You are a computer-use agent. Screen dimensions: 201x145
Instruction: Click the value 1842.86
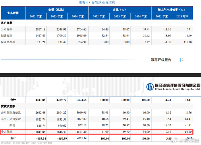tap(40, 132)
